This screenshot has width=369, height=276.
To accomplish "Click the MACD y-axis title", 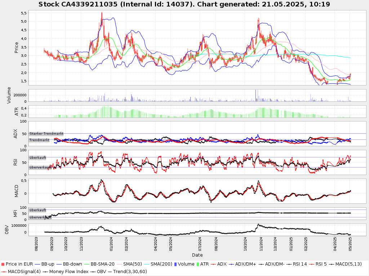I will click(x=16, y=191).
